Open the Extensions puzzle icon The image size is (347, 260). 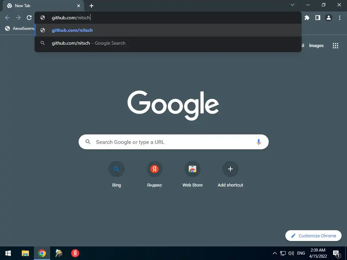[x=307, y=18]
